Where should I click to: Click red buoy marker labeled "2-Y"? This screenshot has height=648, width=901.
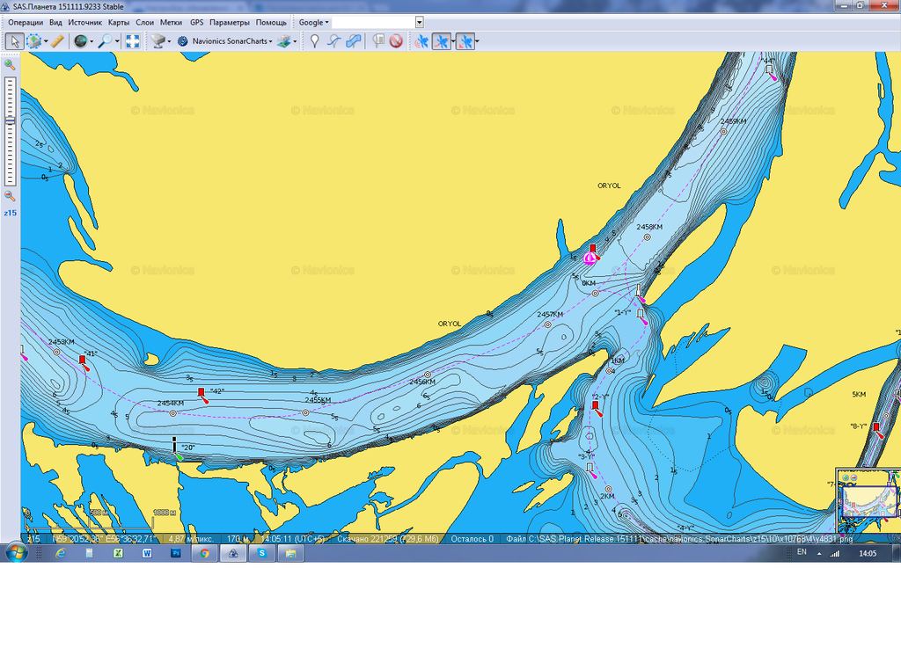click(596, 407)
